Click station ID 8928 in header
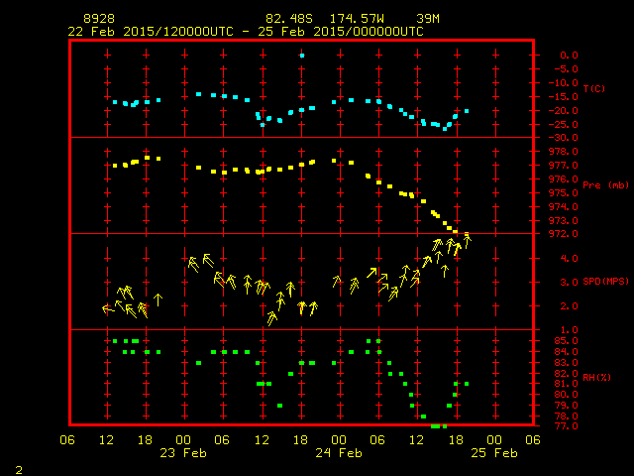The height and width of the screenshot is (476, 634). 98,19
